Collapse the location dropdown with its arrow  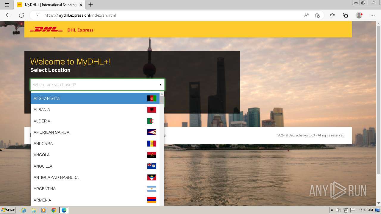coord(160,85)
